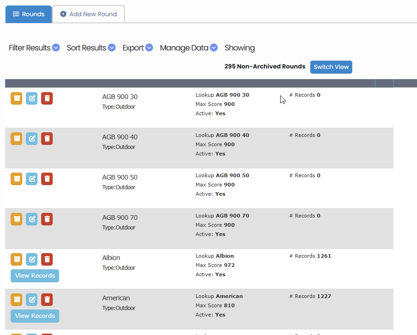Click Lookup American text
The image size is (417, 335).
(x=219, y=296)
